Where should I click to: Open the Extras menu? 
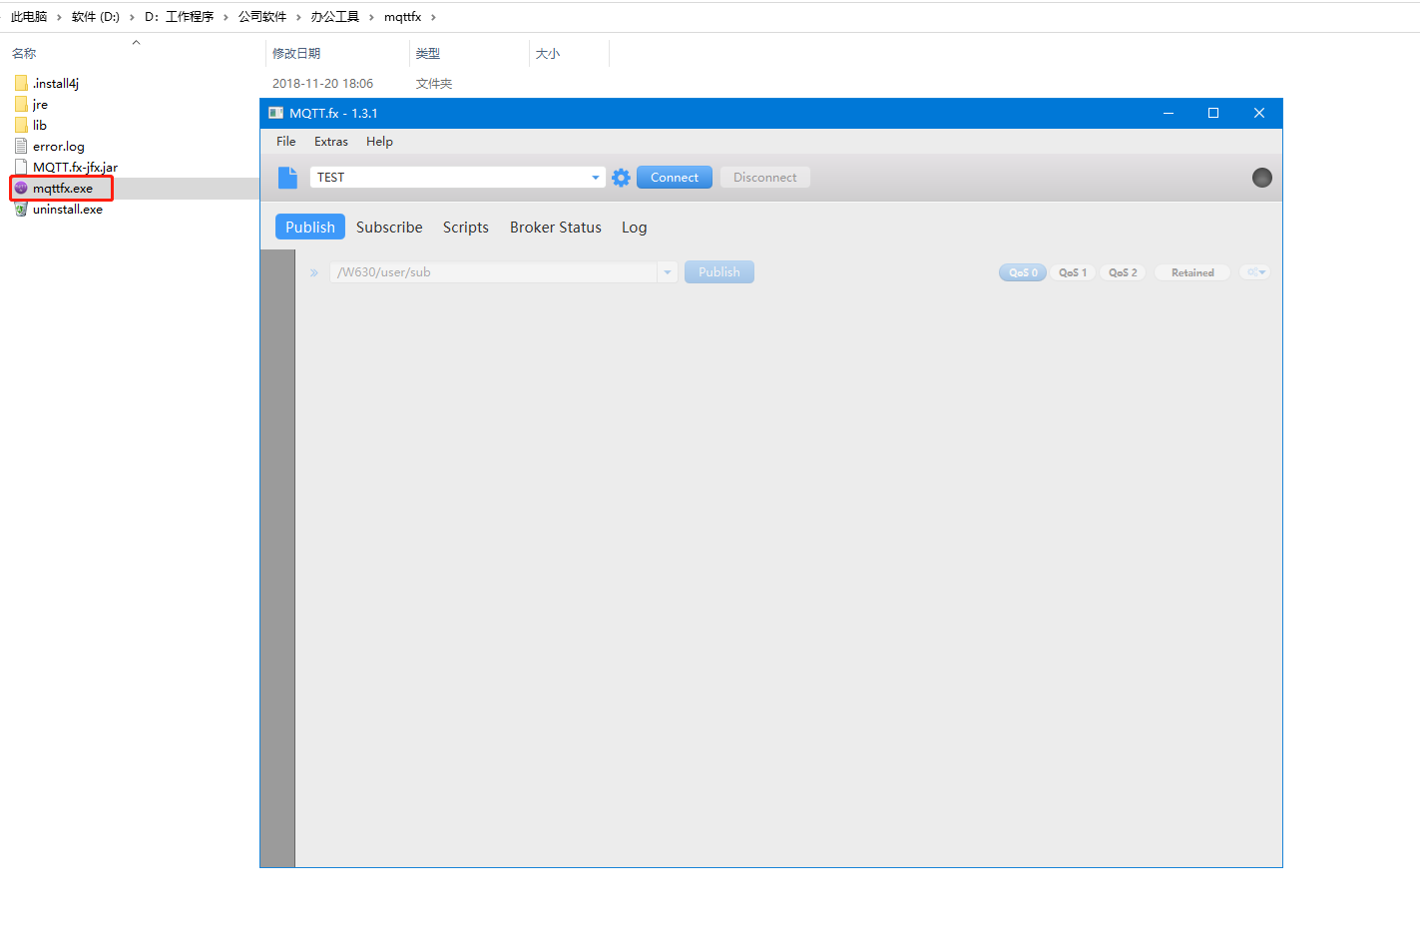[331, 142]
